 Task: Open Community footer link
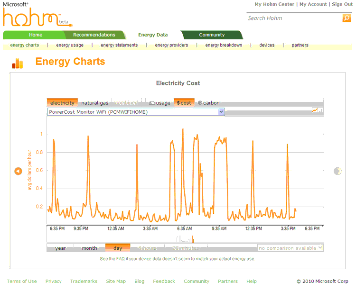pyautogui.click(x=197, y=281)
